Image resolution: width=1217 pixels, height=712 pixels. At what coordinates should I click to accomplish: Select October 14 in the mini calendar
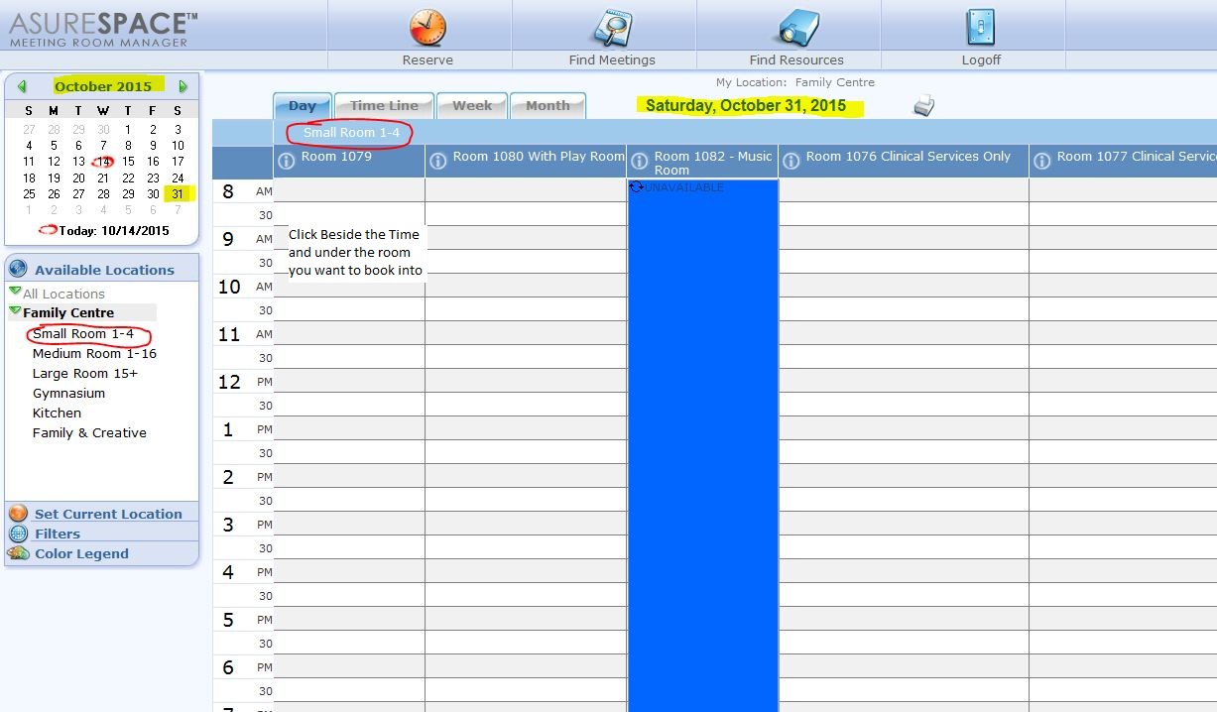tap(103, 162)
